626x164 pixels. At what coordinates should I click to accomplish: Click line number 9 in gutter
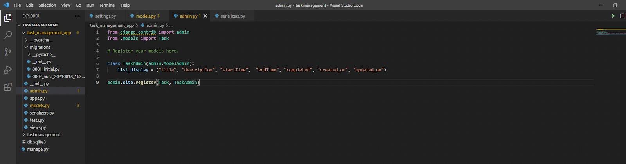97,82
